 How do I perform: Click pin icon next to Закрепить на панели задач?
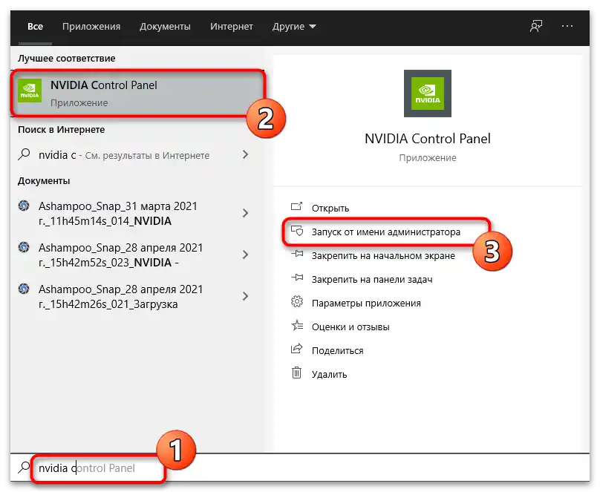pyautogui.click(x=297, y=278)
